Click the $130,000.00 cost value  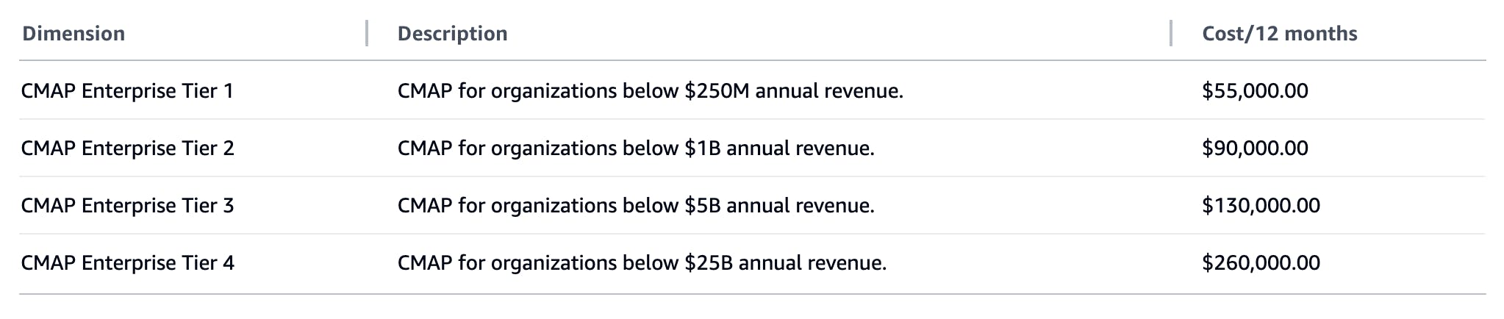pyautogui.click(x=1261, y=206)
